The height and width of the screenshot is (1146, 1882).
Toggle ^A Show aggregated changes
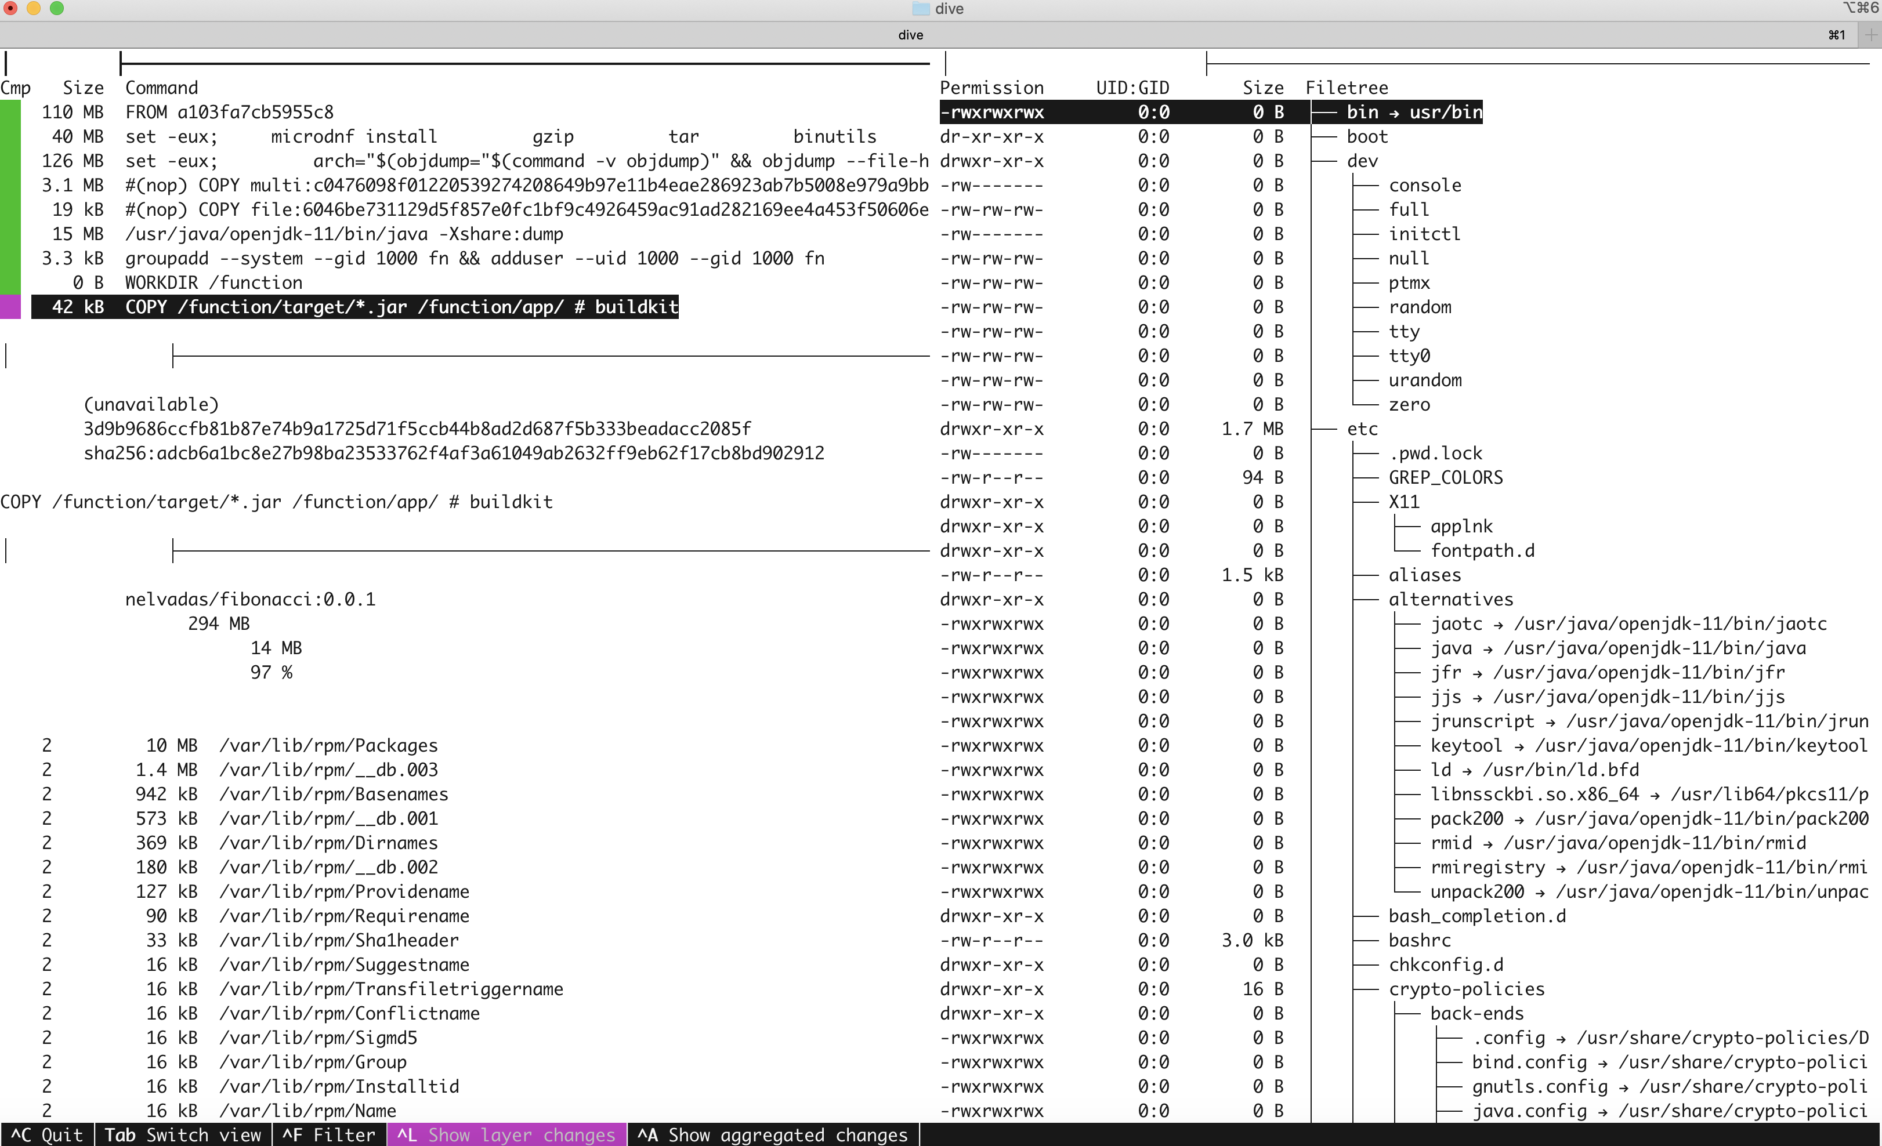pyautogui.click(x=773, y=1134)
